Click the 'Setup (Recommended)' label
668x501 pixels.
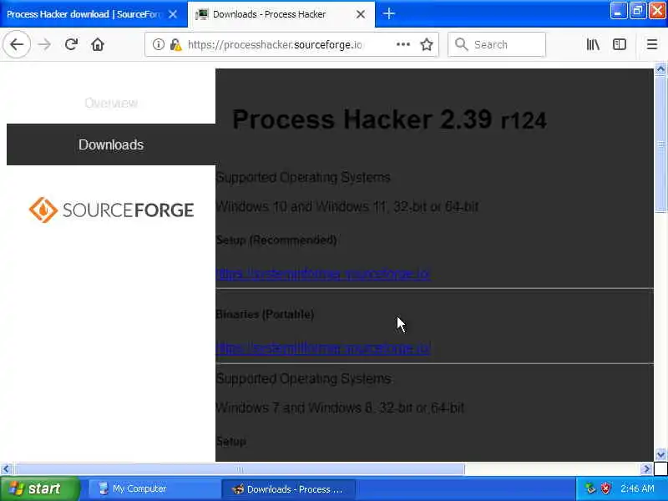tap(276, 240)
